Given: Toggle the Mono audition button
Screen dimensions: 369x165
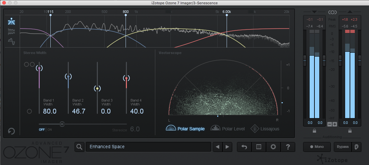Looking at the screenshot, I should pos(317,147).
